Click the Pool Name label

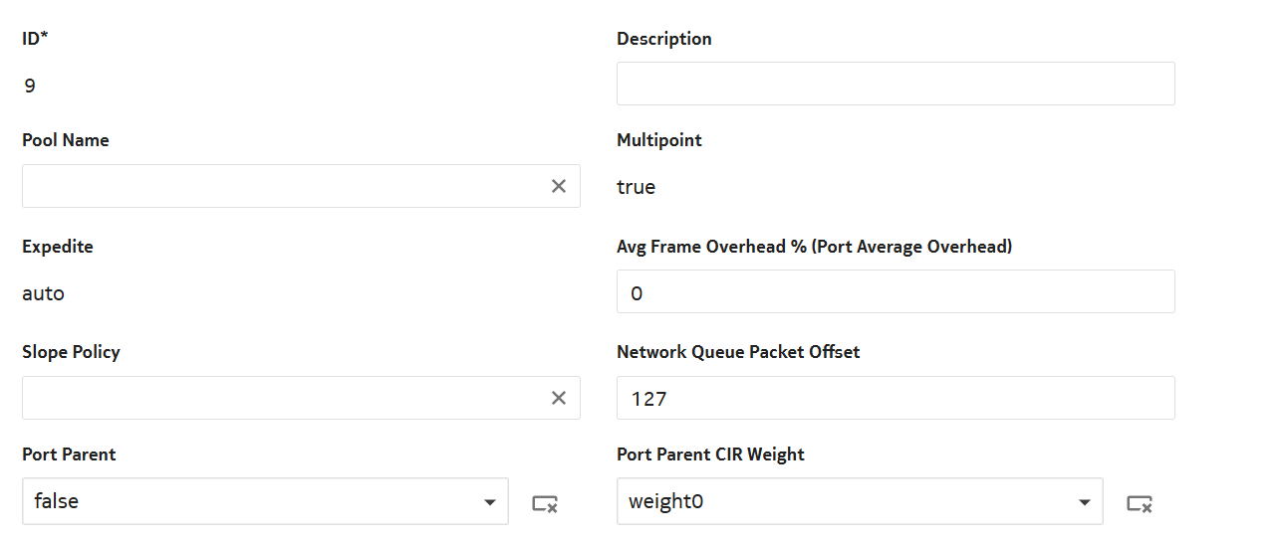66,140
